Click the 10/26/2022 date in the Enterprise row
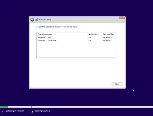This screenshot has width=153, height=116. (x=107, y=40)
